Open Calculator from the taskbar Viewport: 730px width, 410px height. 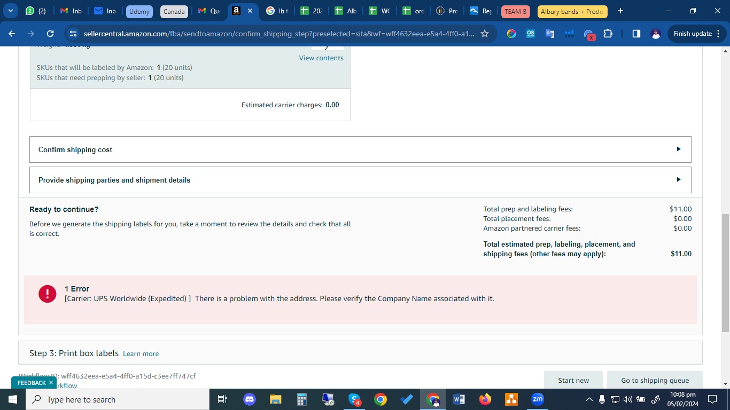pos(301,399)
